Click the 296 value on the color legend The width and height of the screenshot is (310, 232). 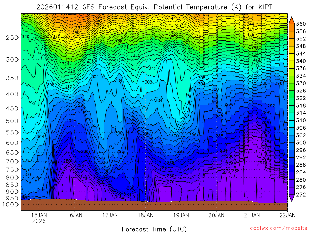pyautogui.click(x=301, y=150)
